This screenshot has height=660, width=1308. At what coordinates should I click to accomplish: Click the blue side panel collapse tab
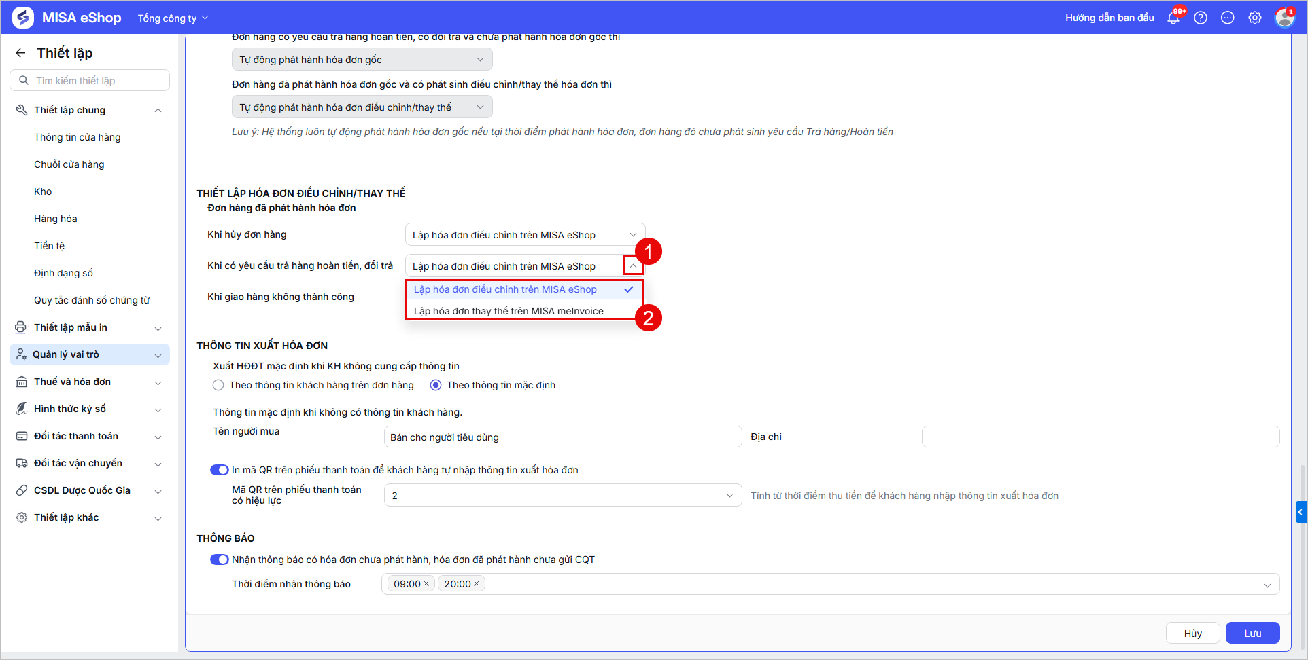pyautogui.click(x=1301, y=511)
